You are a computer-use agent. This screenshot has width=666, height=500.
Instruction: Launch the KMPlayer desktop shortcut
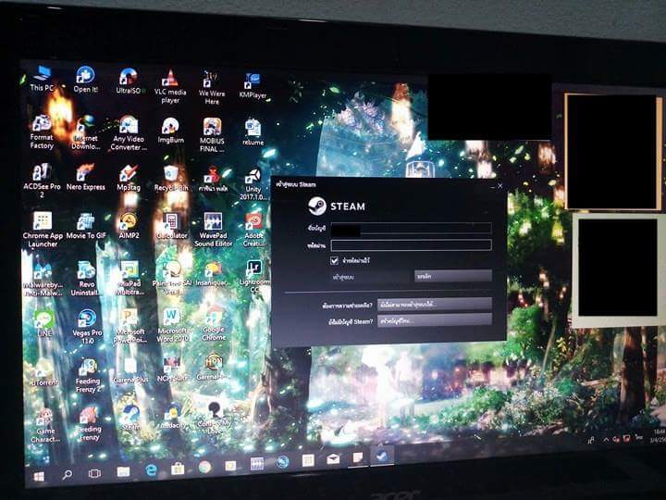pyautogui.click(x=253, y=86)
